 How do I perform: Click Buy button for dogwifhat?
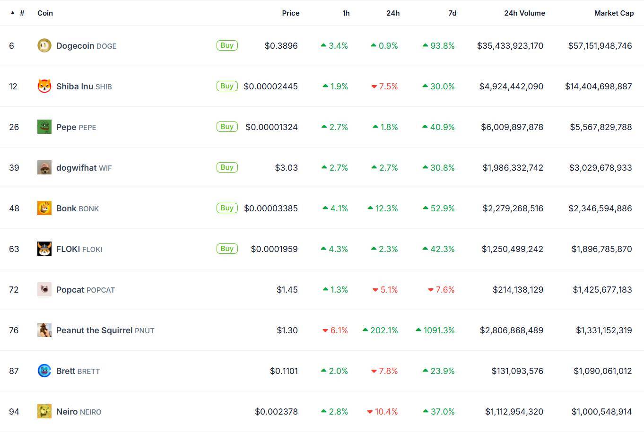coord(227,167)
